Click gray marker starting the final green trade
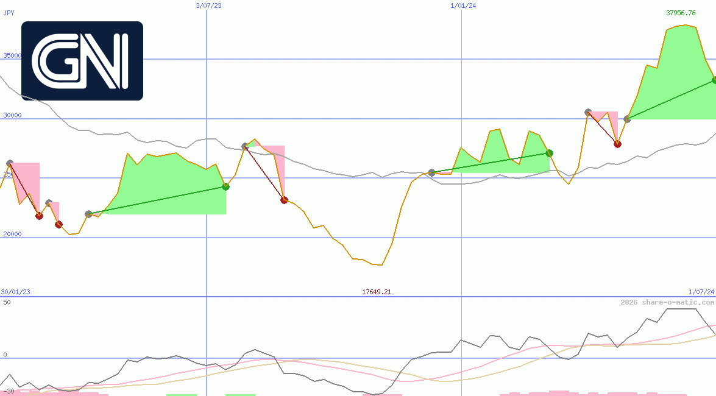This screenshot has height=396, width=716. coord(627,119)
